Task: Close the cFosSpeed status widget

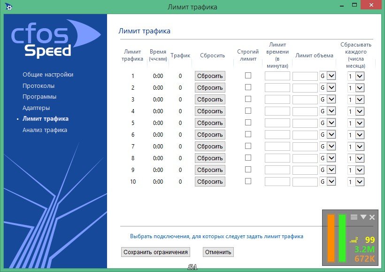Action: pos(372,217)
